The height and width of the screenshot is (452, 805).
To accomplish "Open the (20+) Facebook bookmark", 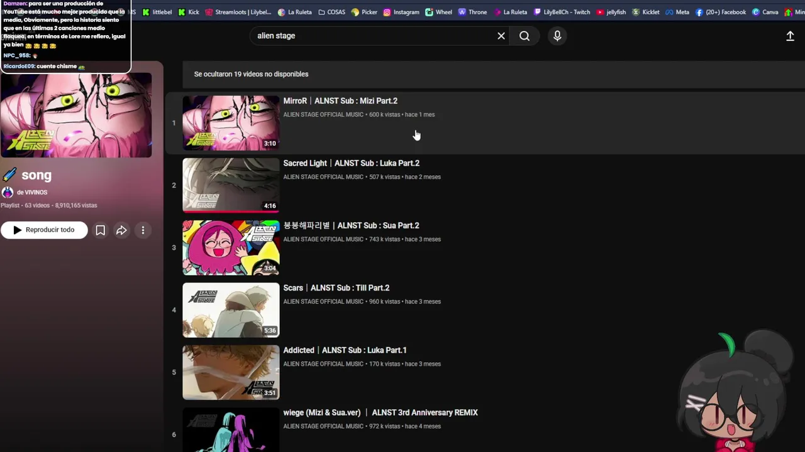I will click(x=721, y=12).
